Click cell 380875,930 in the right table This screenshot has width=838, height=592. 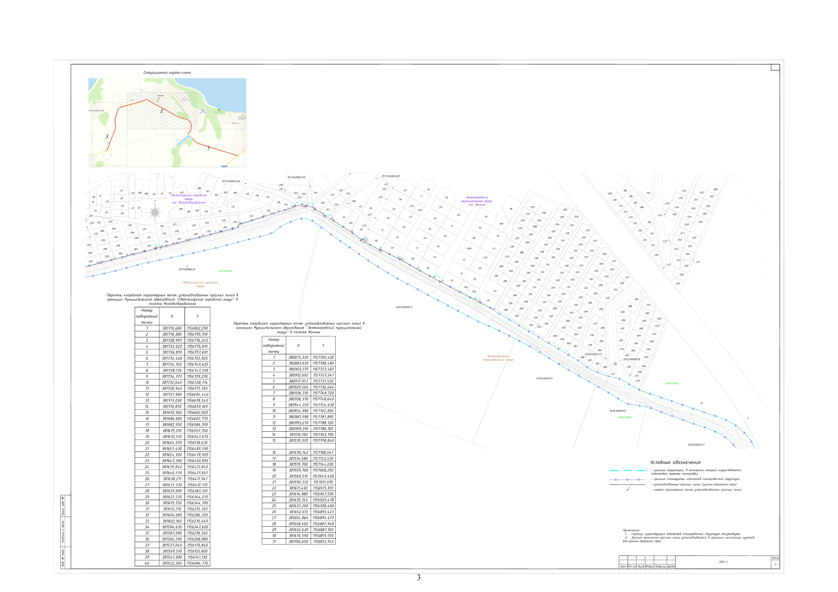(x=298, y=357)
